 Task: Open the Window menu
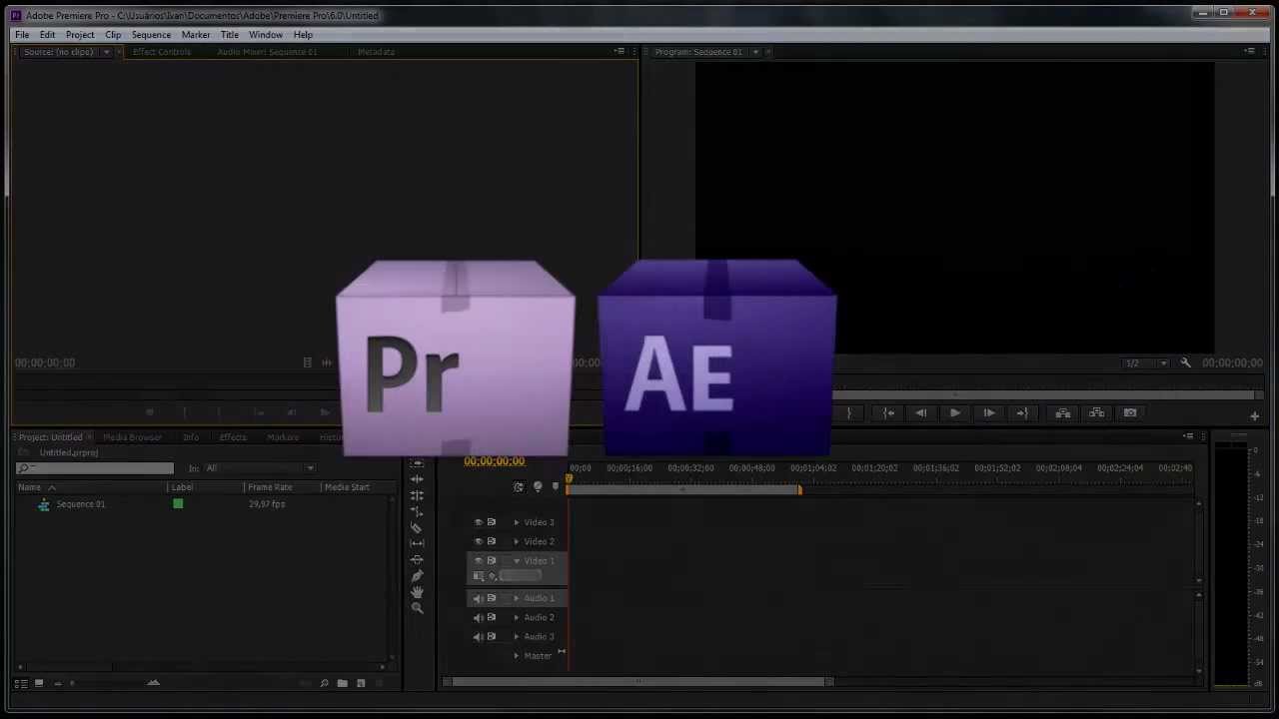pyautogui.click(x=266, y=35)
